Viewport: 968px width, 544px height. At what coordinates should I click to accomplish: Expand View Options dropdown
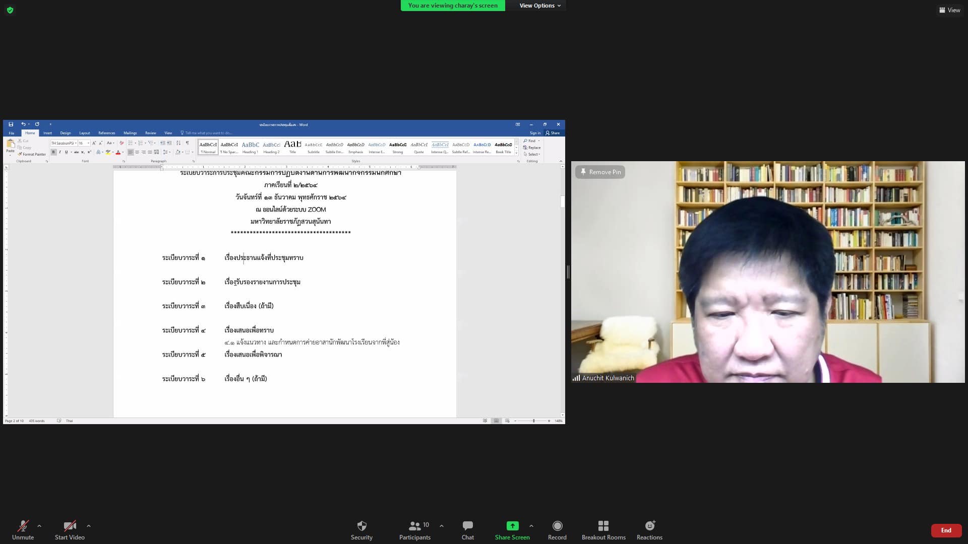[x=540, y=6]
